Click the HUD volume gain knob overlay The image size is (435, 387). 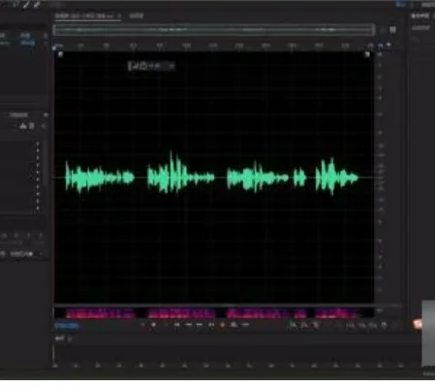(x=151, y=66)
